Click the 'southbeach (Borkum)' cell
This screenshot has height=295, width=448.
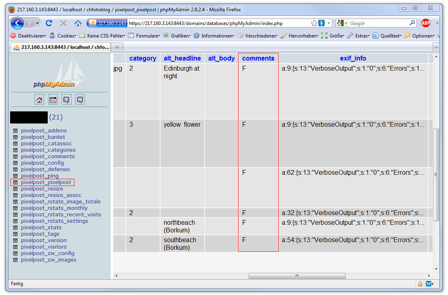pos(182,244)
